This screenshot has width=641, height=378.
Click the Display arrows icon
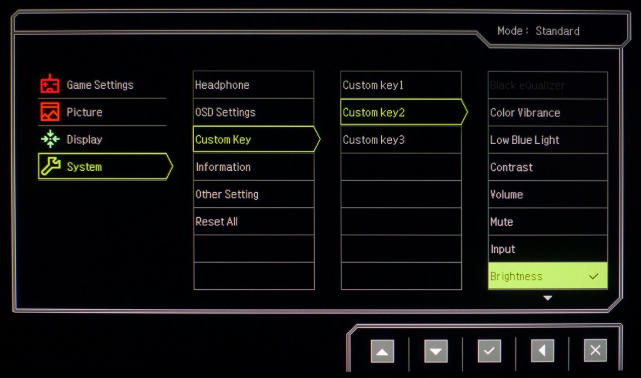(x=50, y=140)
